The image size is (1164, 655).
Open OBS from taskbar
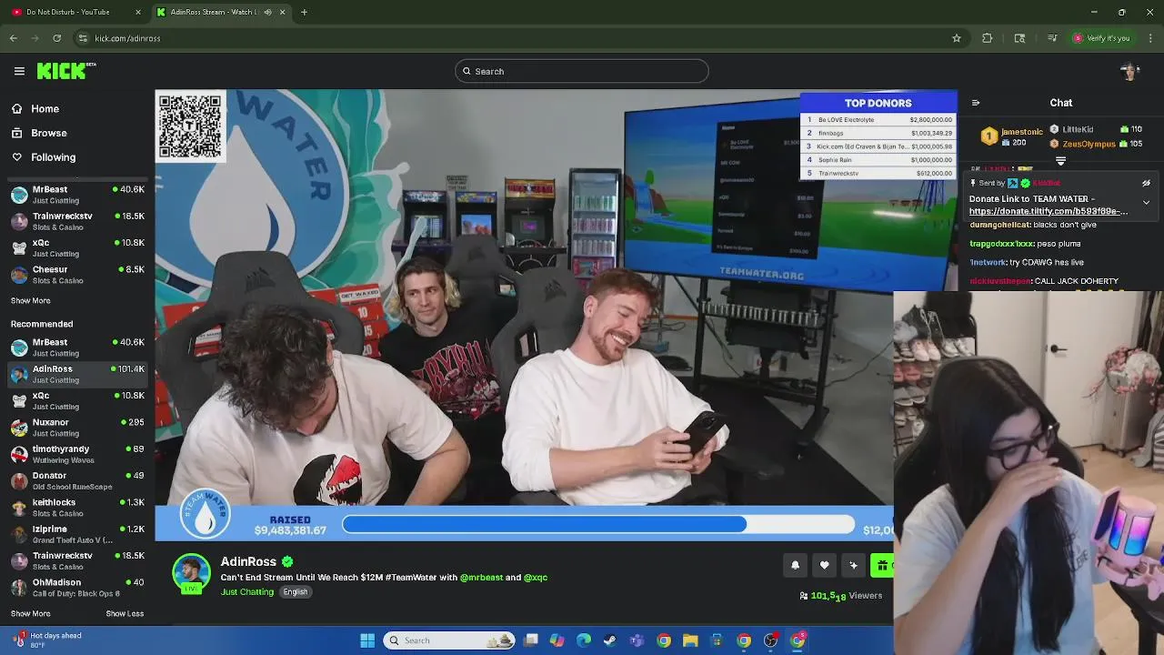771,640
